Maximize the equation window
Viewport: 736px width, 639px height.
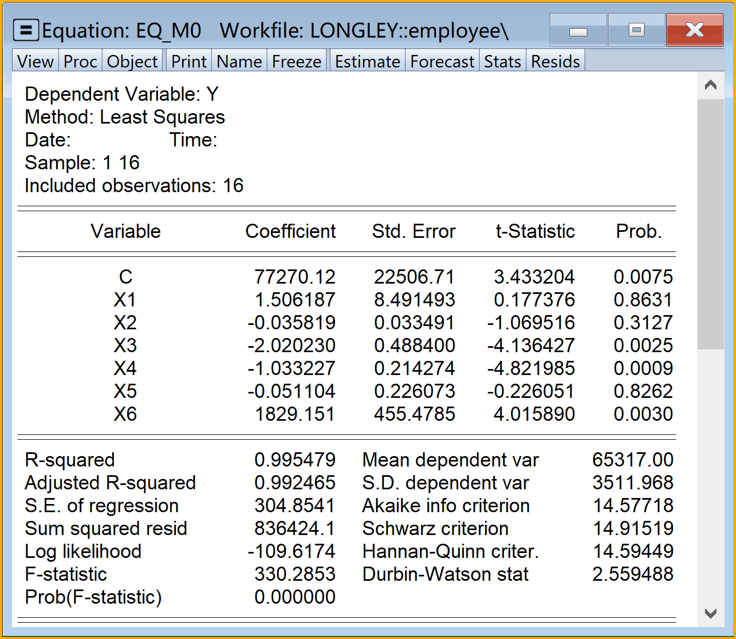tap(636, 30)
